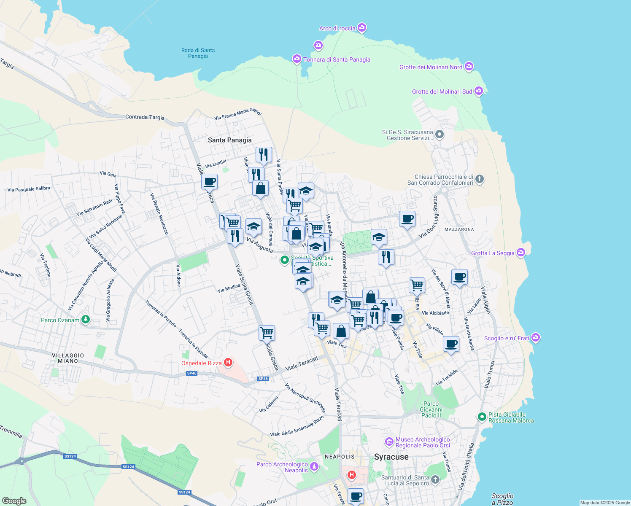Select the Grotte dei Molinari Sud marker
This screenshot has height=506, width=631.
click(x=479, y=91)
